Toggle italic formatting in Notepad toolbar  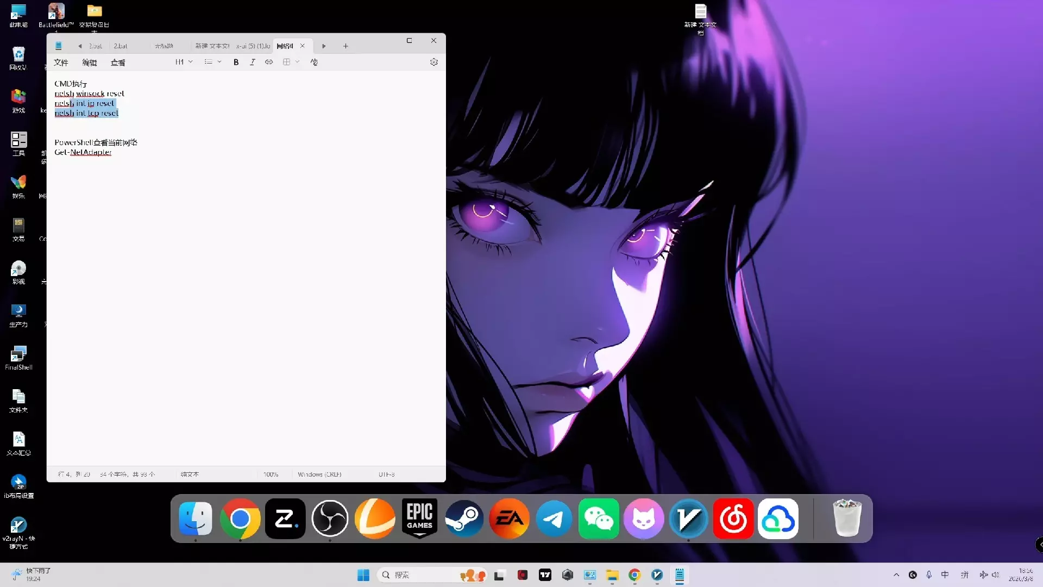252,62
